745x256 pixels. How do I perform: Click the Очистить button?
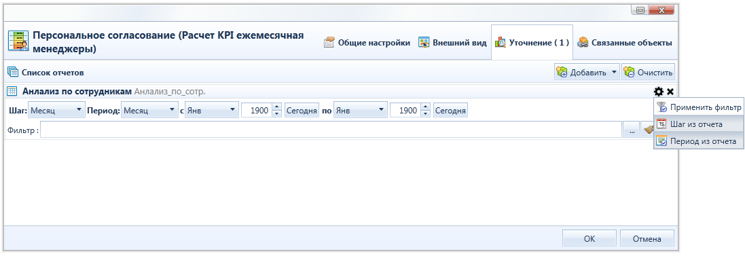649,73
